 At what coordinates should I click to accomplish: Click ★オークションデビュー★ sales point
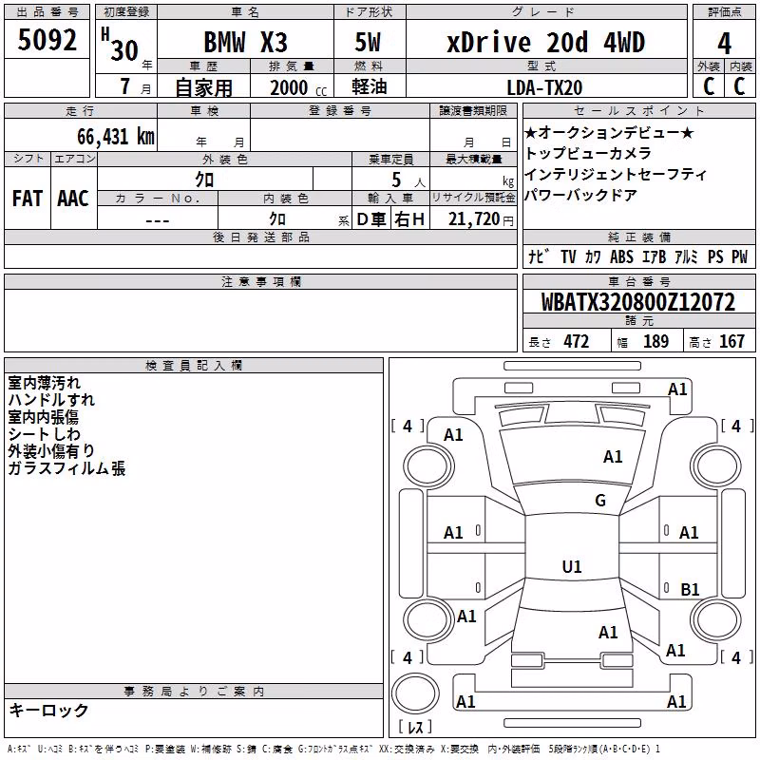click(609, 132)
